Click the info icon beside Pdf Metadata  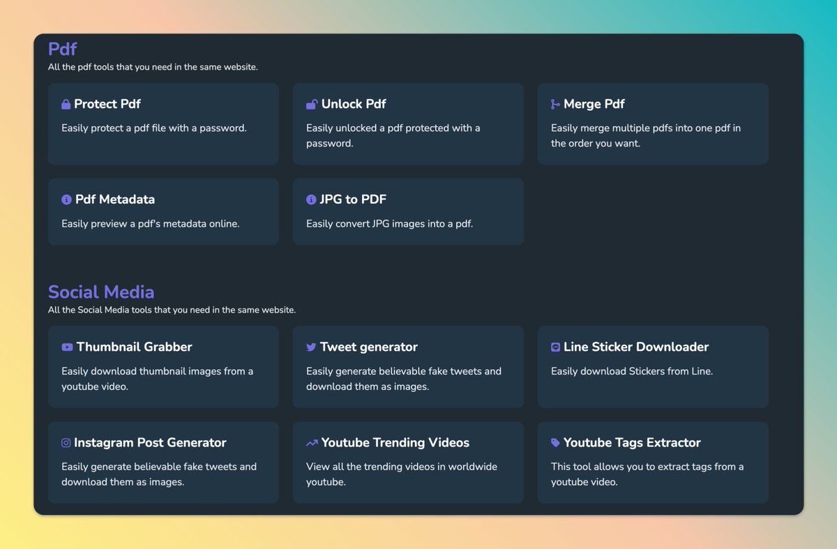coord(67,200)
